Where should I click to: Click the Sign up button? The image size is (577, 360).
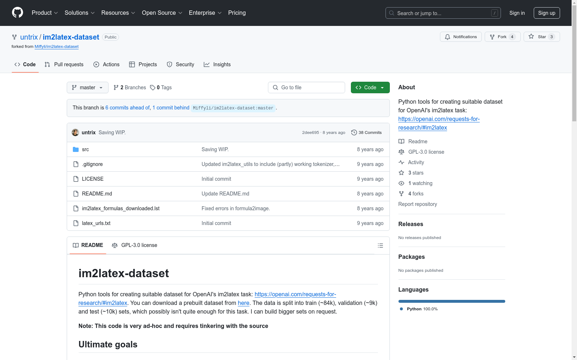pyautogui.click(x=547, y=13)
